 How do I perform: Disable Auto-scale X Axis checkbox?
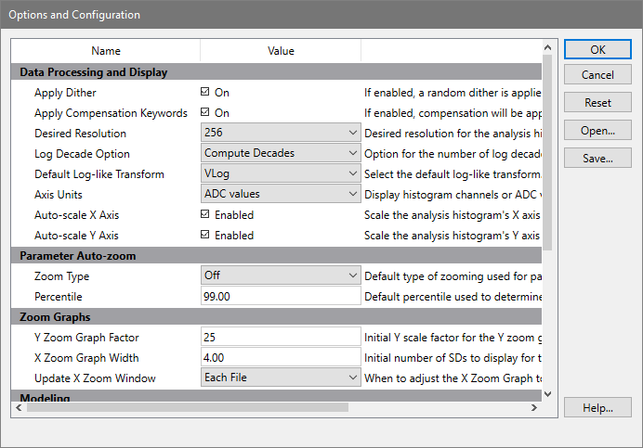pyautogui.click(x=205, y=215)
